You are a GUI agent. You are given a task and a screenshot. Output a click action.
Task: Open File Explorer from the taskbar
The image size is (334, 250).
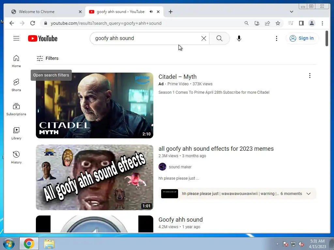click(x=49, y=243)
